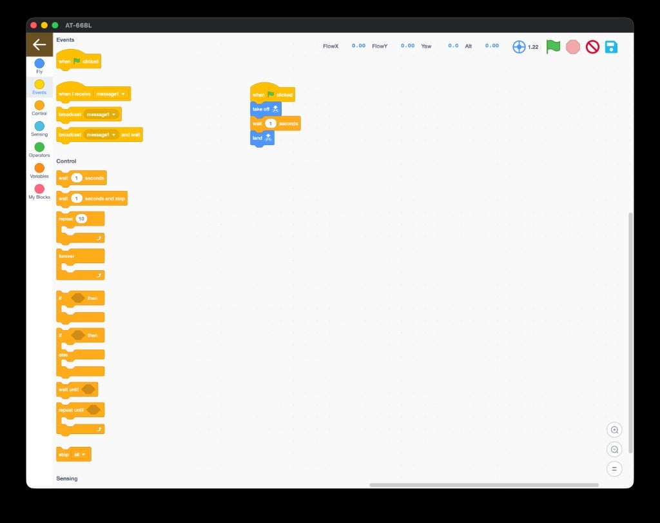Click condition slot of 'if then' block
Viewport: 660px width, 523px height.
(x=78, y=298)
